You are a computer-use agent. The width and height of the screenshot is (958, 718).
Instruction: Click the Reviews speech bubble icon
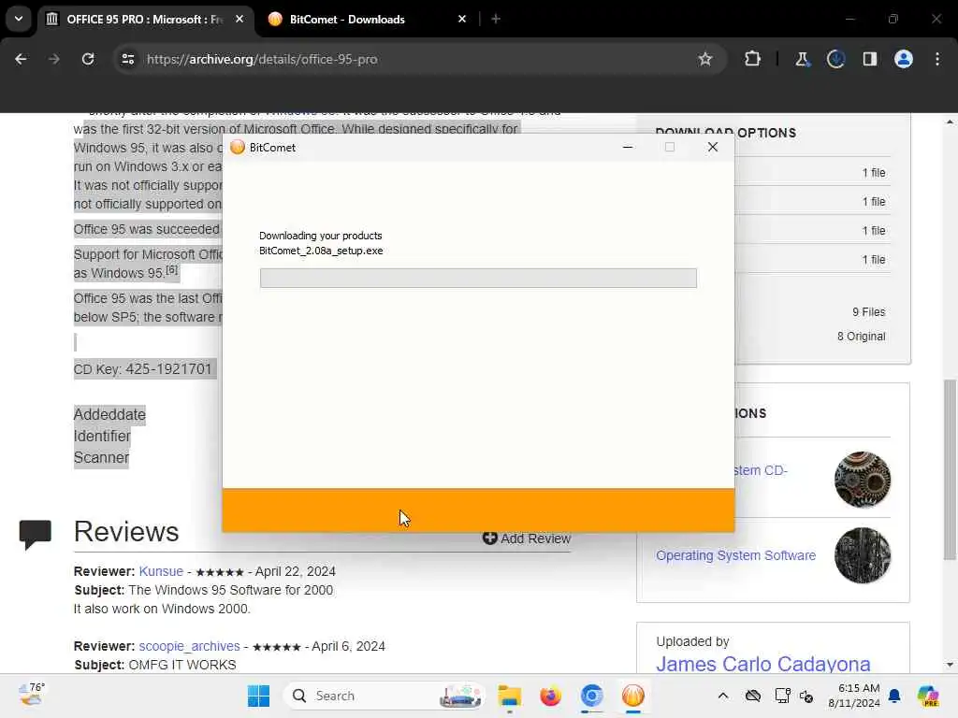click(x=35, y=534)
